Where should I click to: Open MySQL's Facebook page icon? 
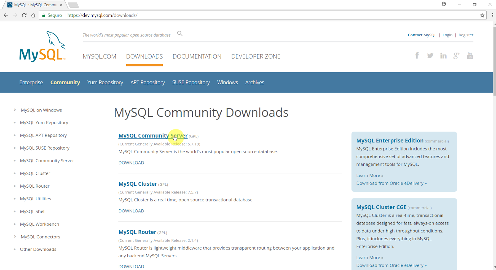click(417, 55)
